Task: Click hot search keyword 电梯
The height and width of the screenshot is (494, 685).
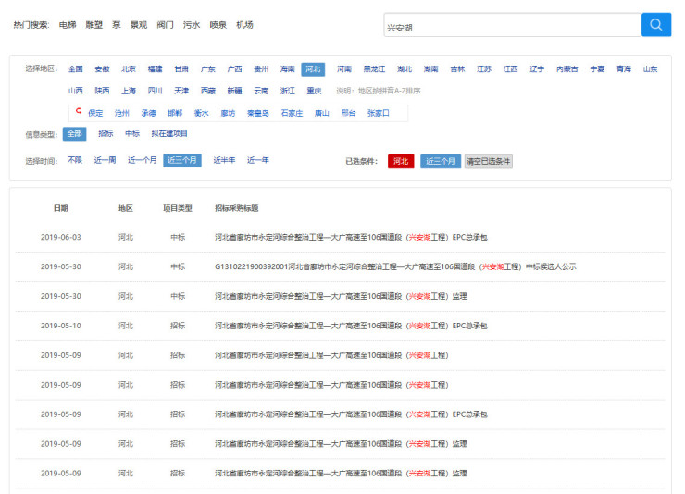Action: click(x=68, y=25)
